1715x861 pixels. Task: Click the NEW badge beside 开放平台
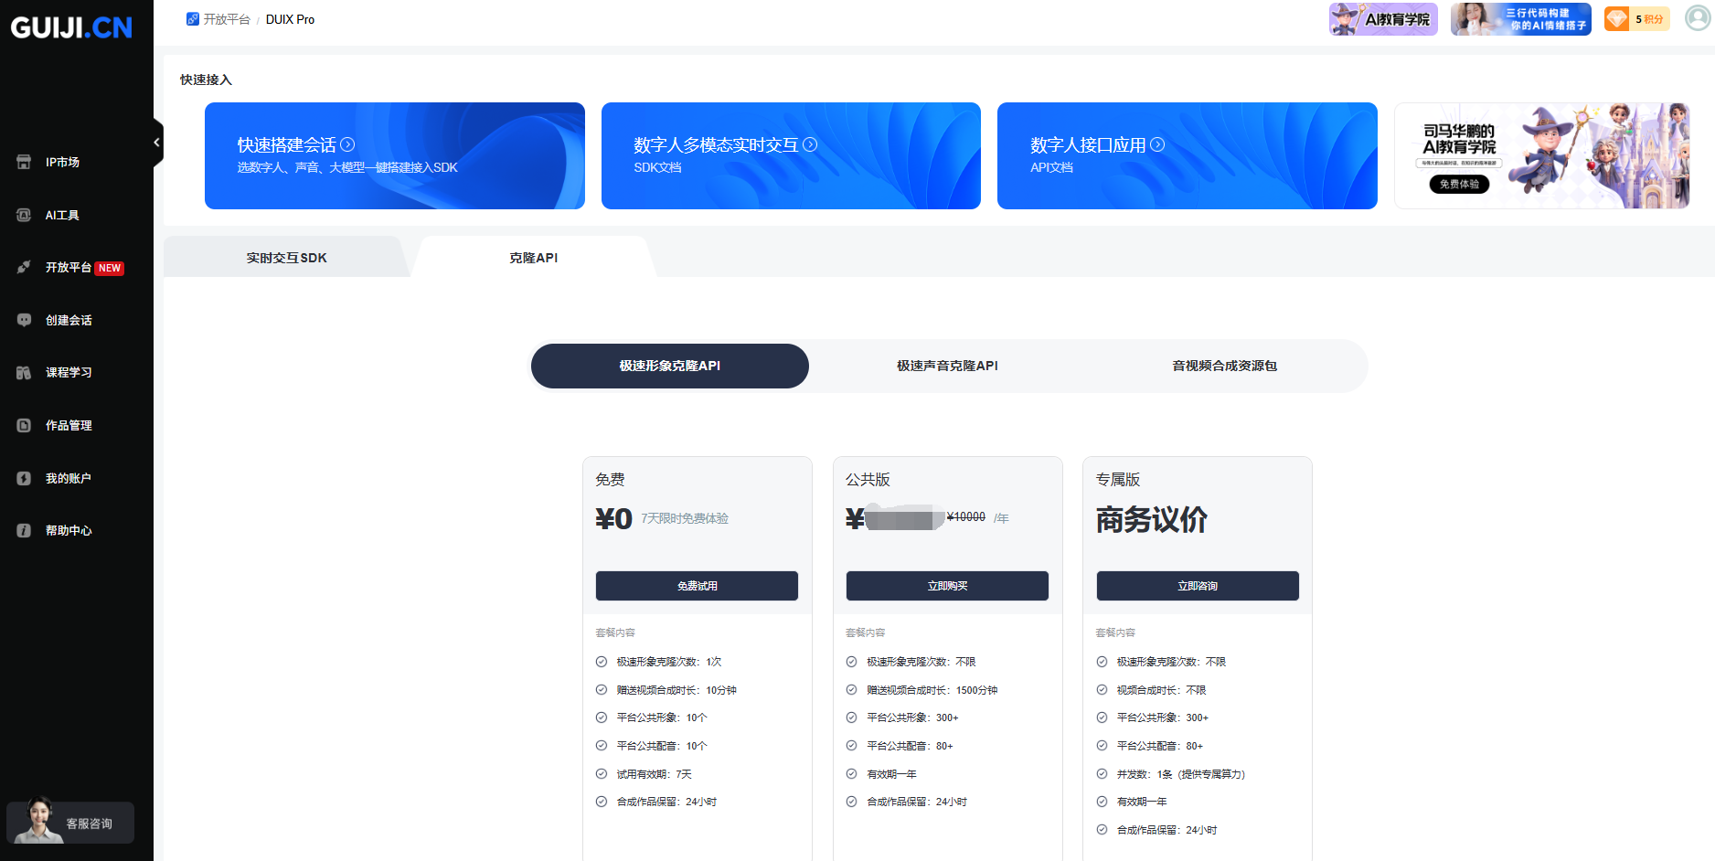pos(110,268)
